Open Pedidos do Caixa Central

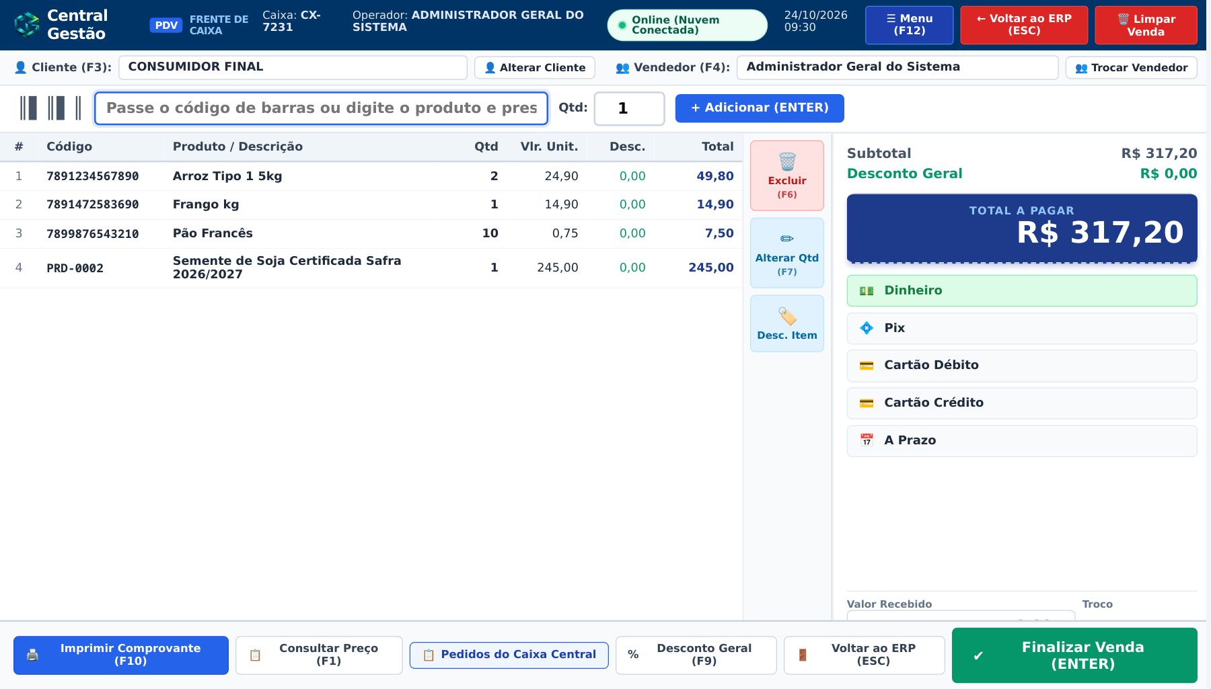[x=509, y=655]
